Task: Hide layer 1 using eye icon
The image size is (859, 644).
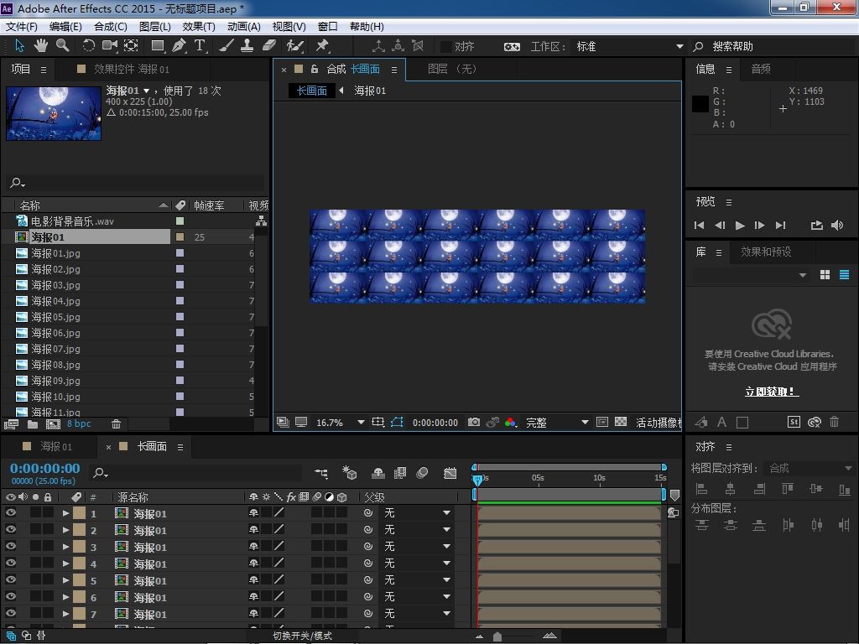Action: tap(11, 513)
